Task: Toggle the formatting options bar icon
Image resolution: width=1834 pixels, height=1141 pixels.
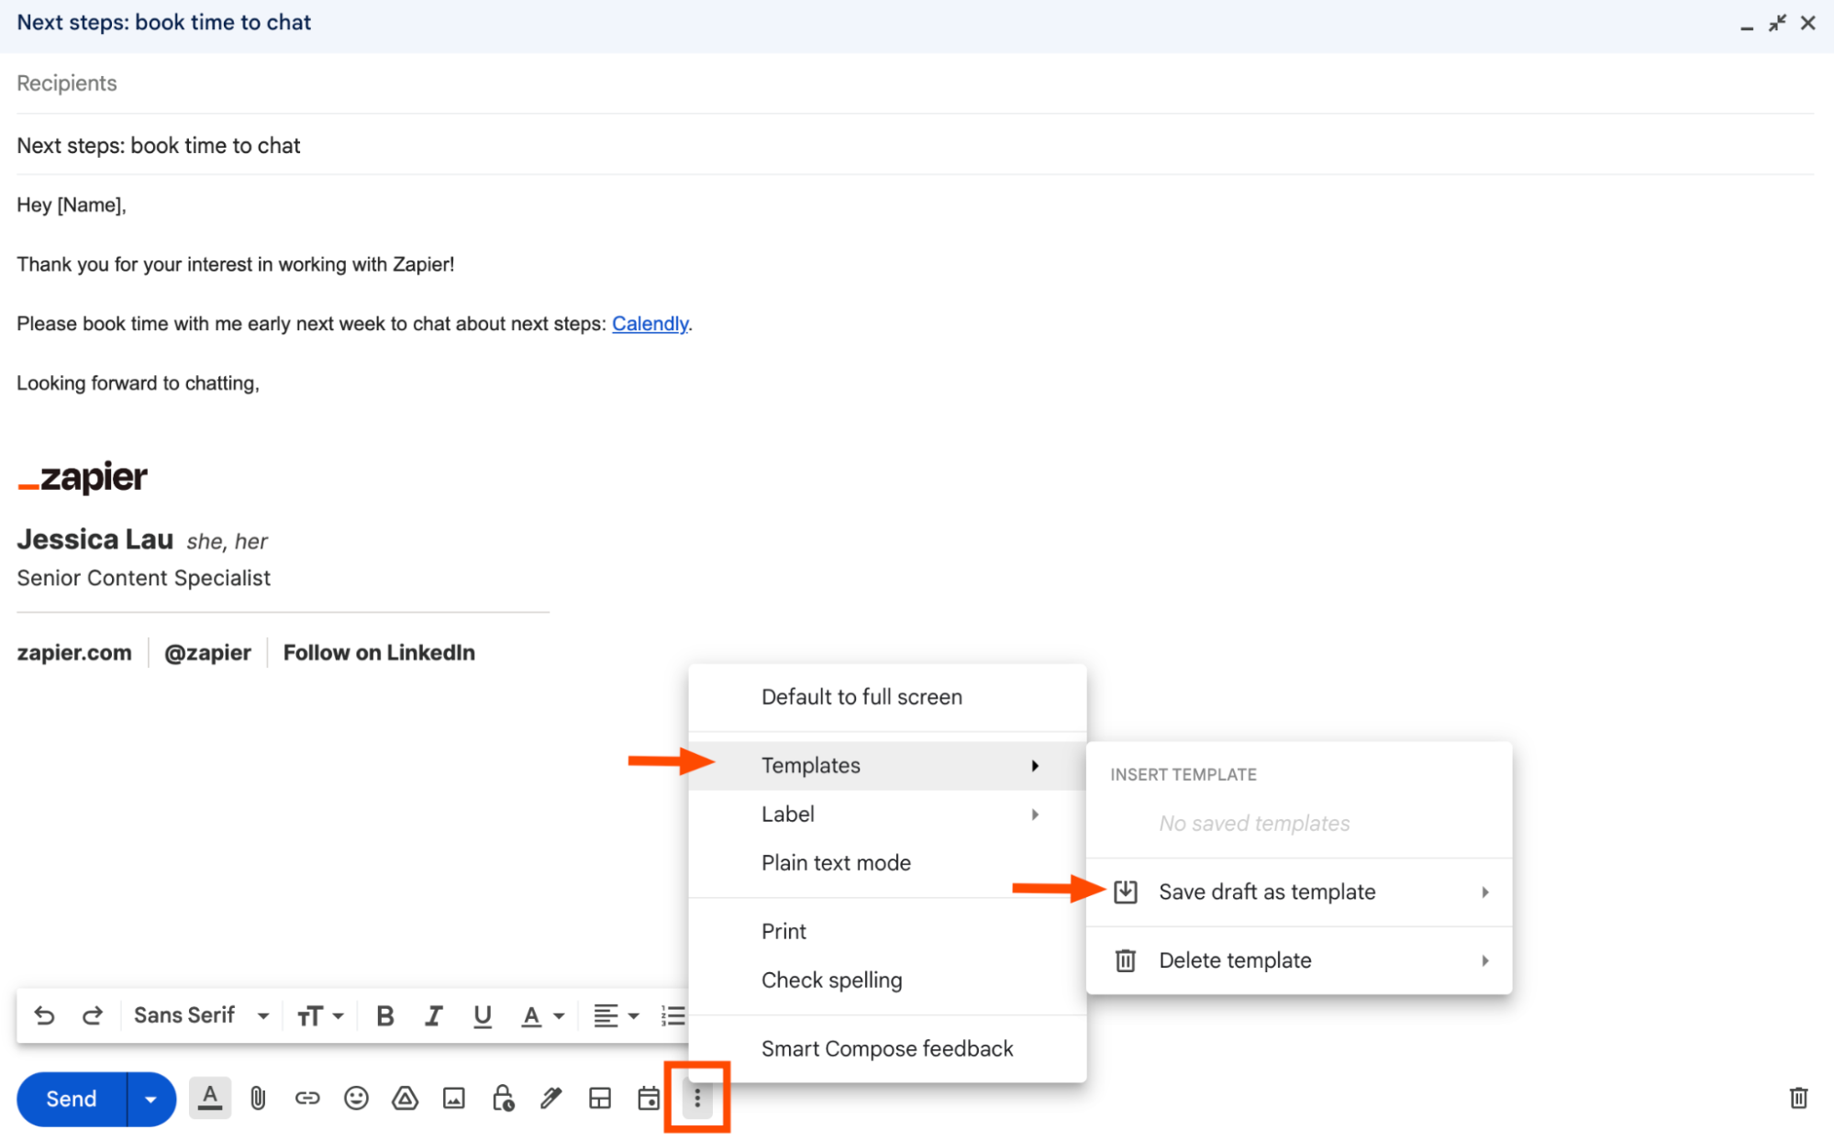Action: (210, 1098)
